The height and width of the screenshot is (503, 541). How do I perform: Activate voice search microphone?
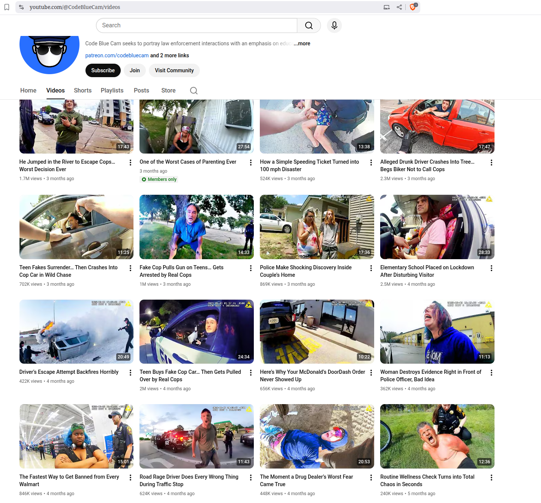(x=334, y=25)
